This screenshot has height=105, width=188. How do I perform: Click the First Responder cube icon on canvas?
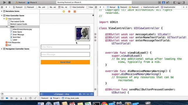[x=69, y=12]
